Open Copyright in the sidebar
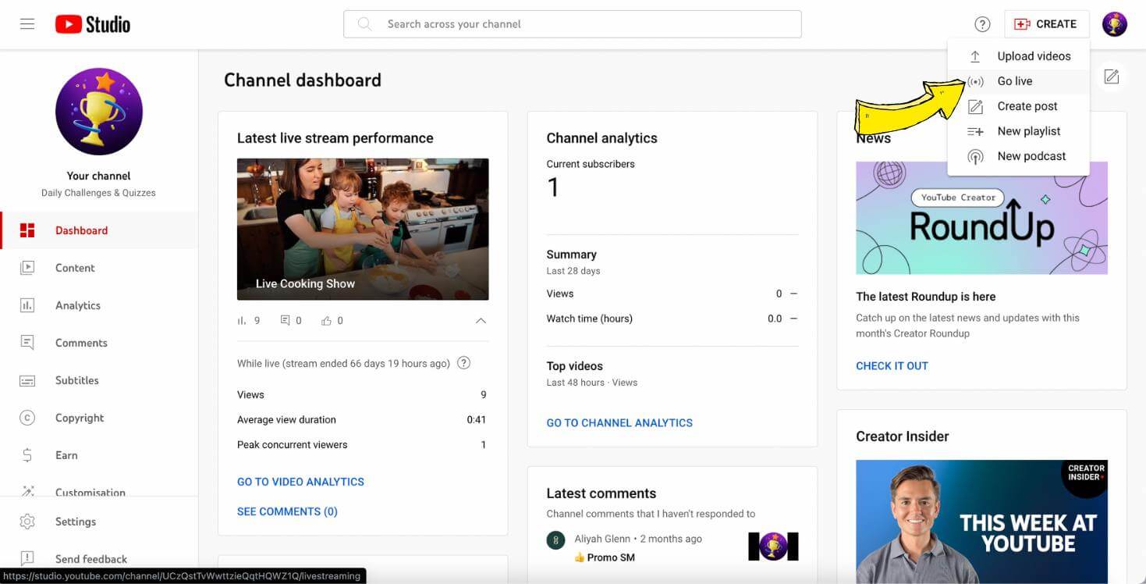 tap(99, 418)
